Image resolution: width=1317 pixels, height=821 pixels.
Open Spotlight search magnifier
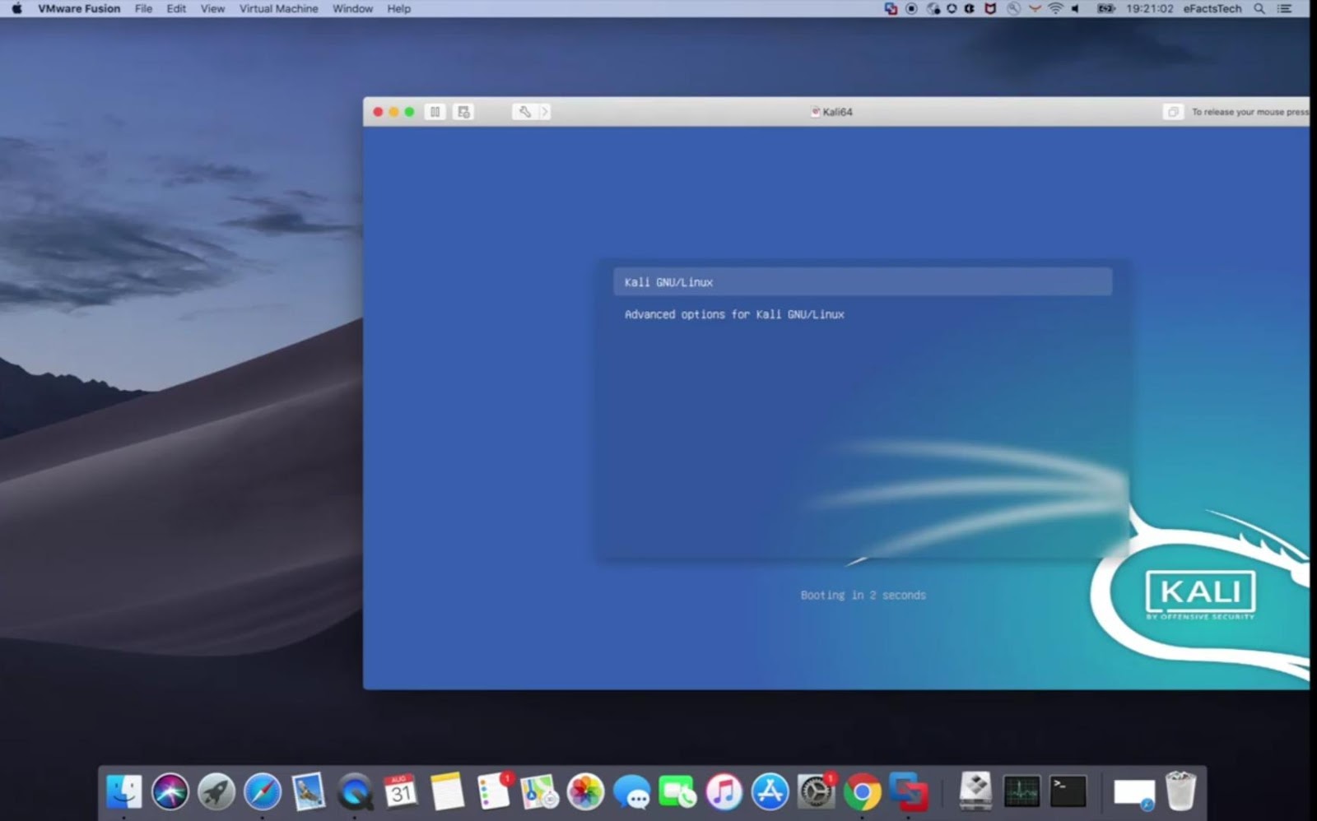1259,8
